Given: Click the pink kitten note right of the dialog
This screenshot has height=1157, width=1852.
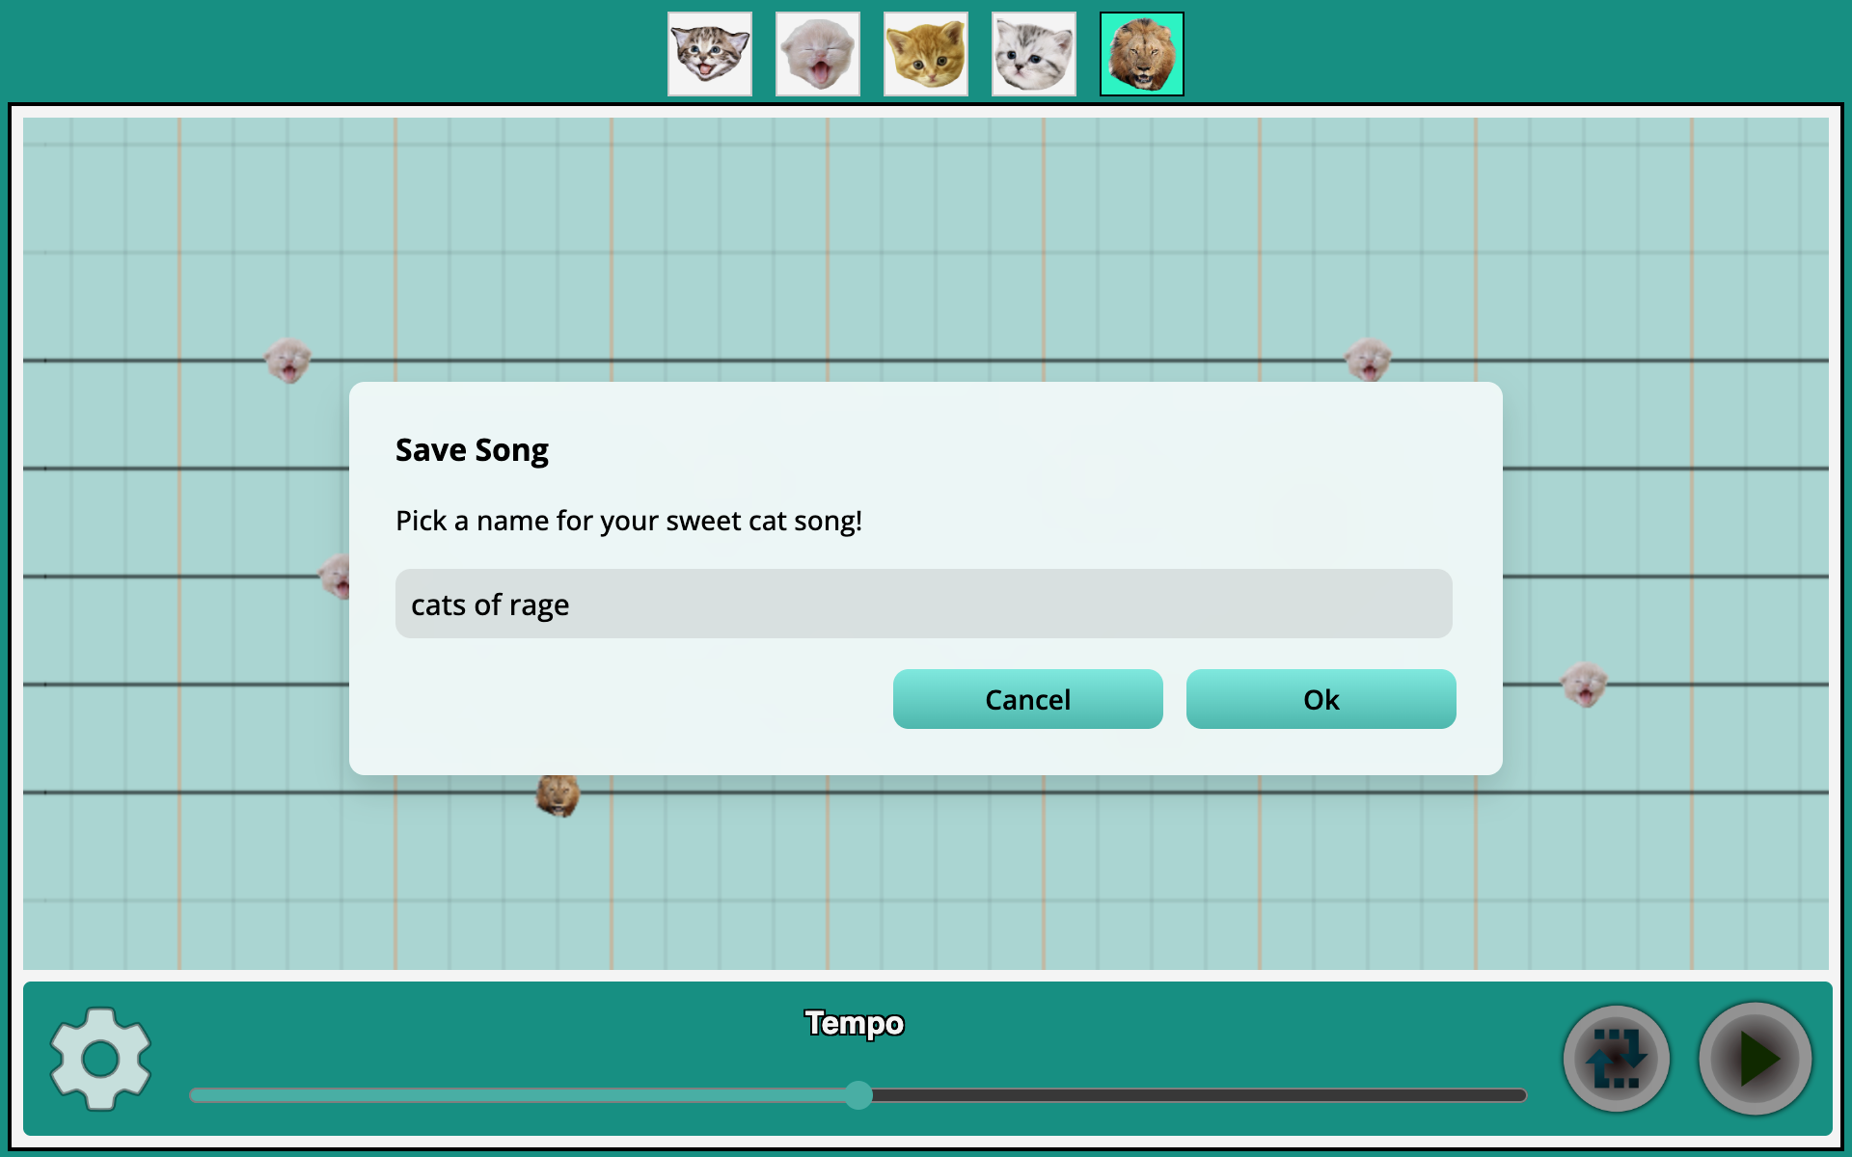Looking at the screenshot, I should [x=1584, y=685].
